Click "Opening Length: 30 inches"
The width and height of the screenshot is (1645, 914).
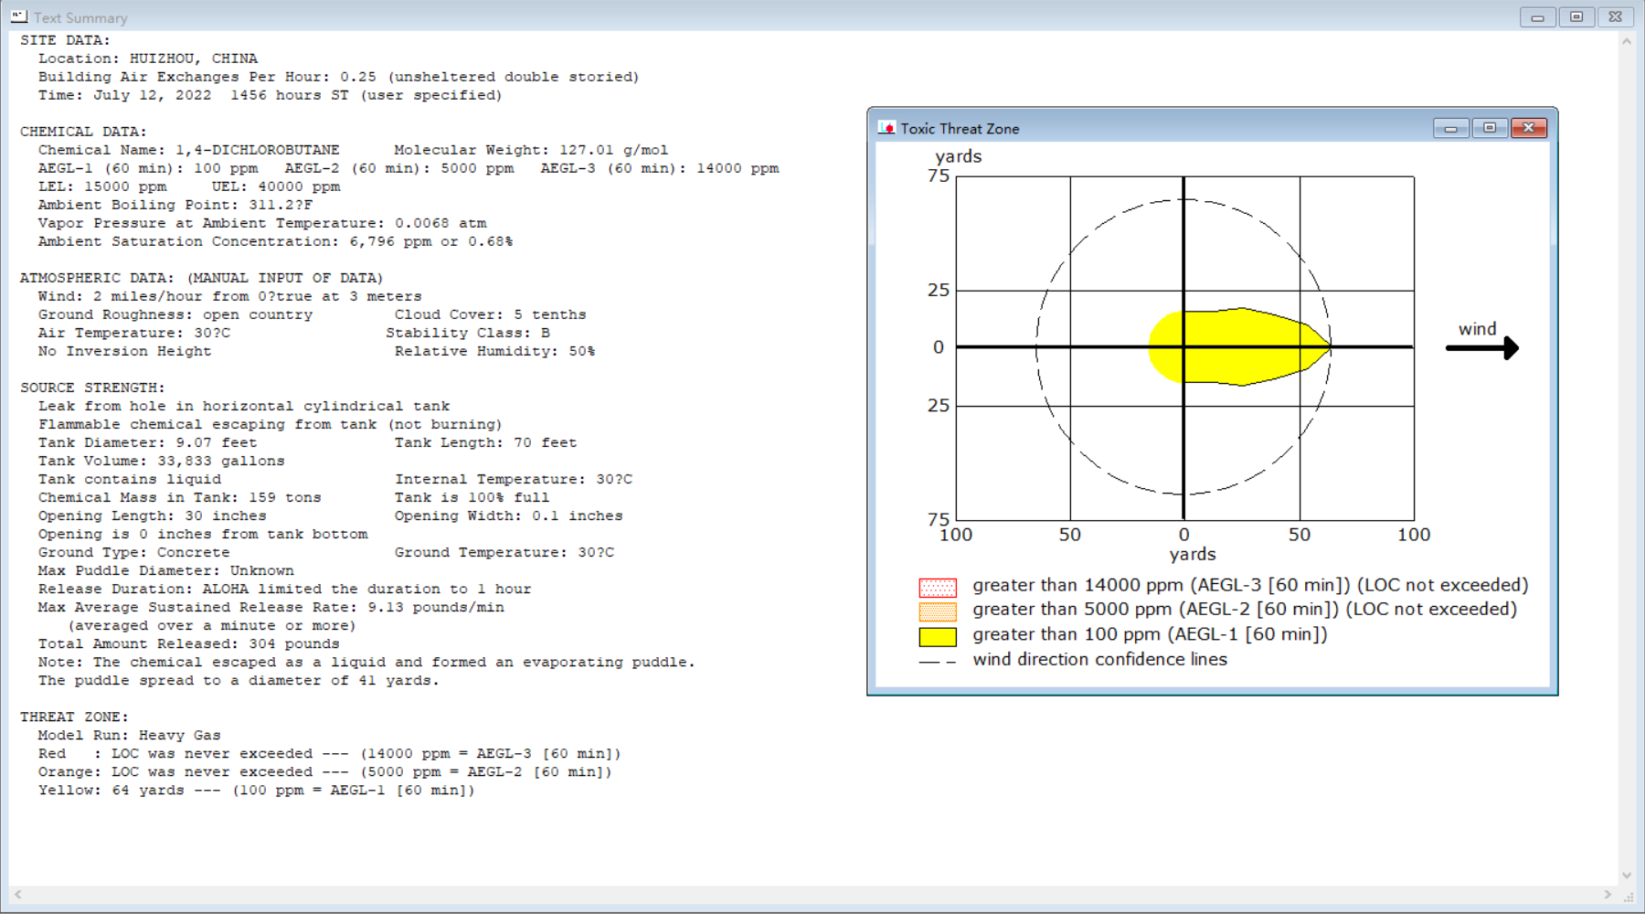tap(153, 515)
